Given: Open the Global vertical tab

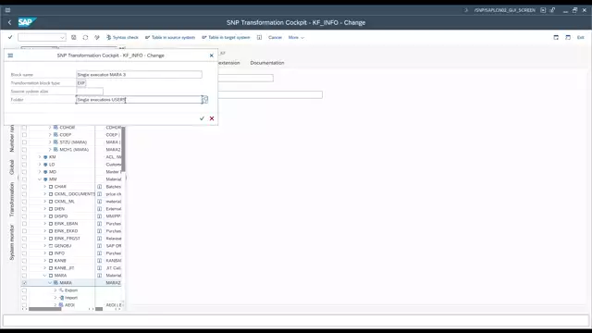Looking at the screenshot, I should (x=12, y=167).
